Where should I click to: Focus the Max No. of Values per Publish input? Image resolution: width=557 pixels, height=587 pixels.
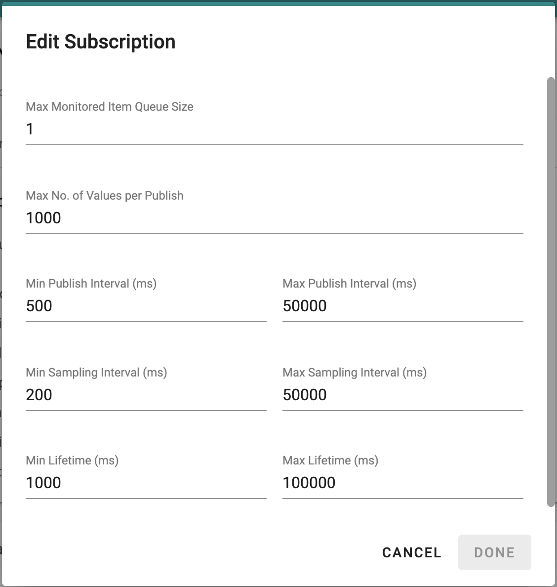click(x=274, y=218)
